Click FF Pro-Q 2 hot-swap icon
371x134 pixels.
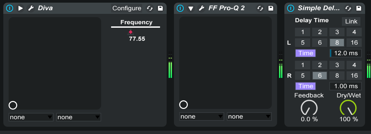tap(260, 8)
